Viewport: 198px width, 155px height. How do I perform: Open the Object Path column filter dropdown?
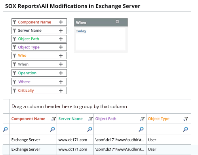[142, 119]
